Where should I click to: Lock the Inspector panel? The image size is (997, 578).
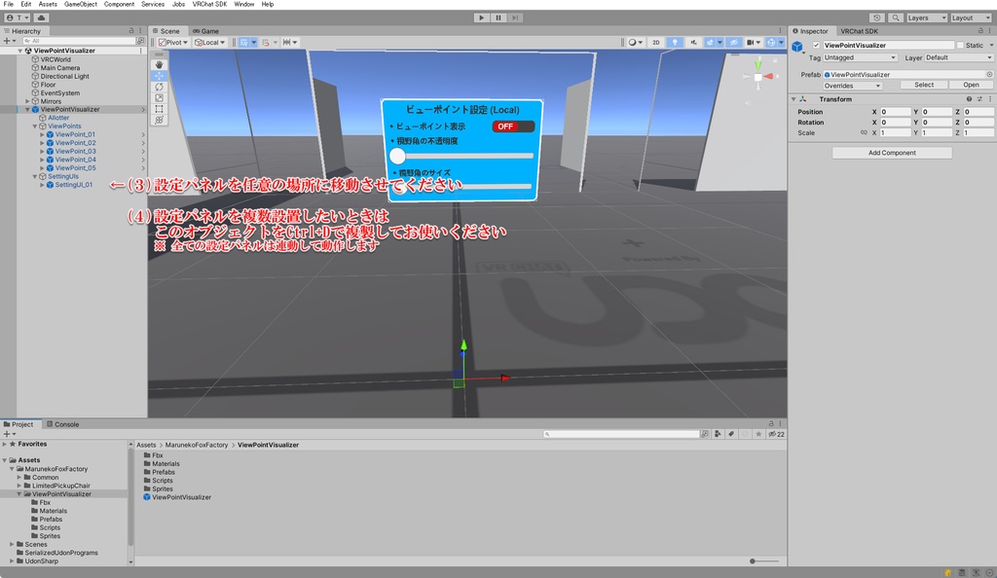click(x=980, y=30)
